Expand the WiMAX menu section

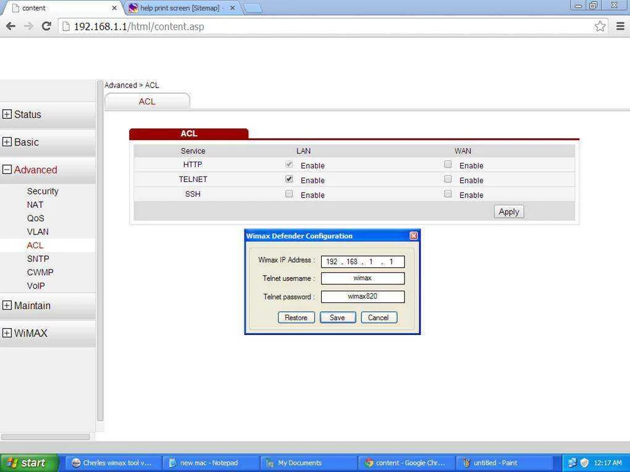[x=7, y=333]
